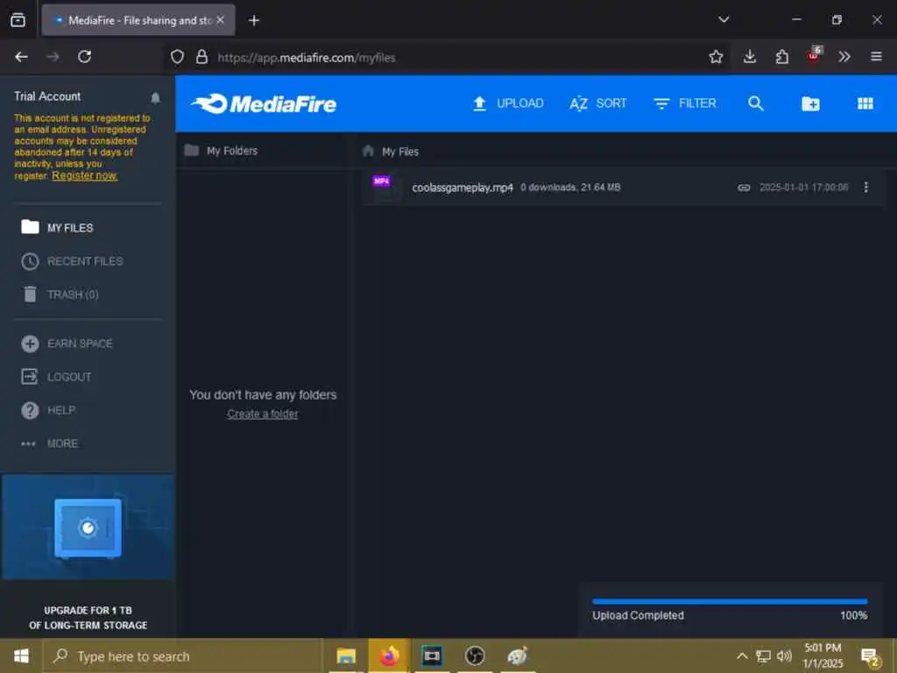
Task: Click the search magnifier icon
Action: point(756,103)
